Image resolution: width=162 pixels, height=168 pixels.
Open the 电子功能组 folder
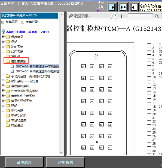[19, 116]
